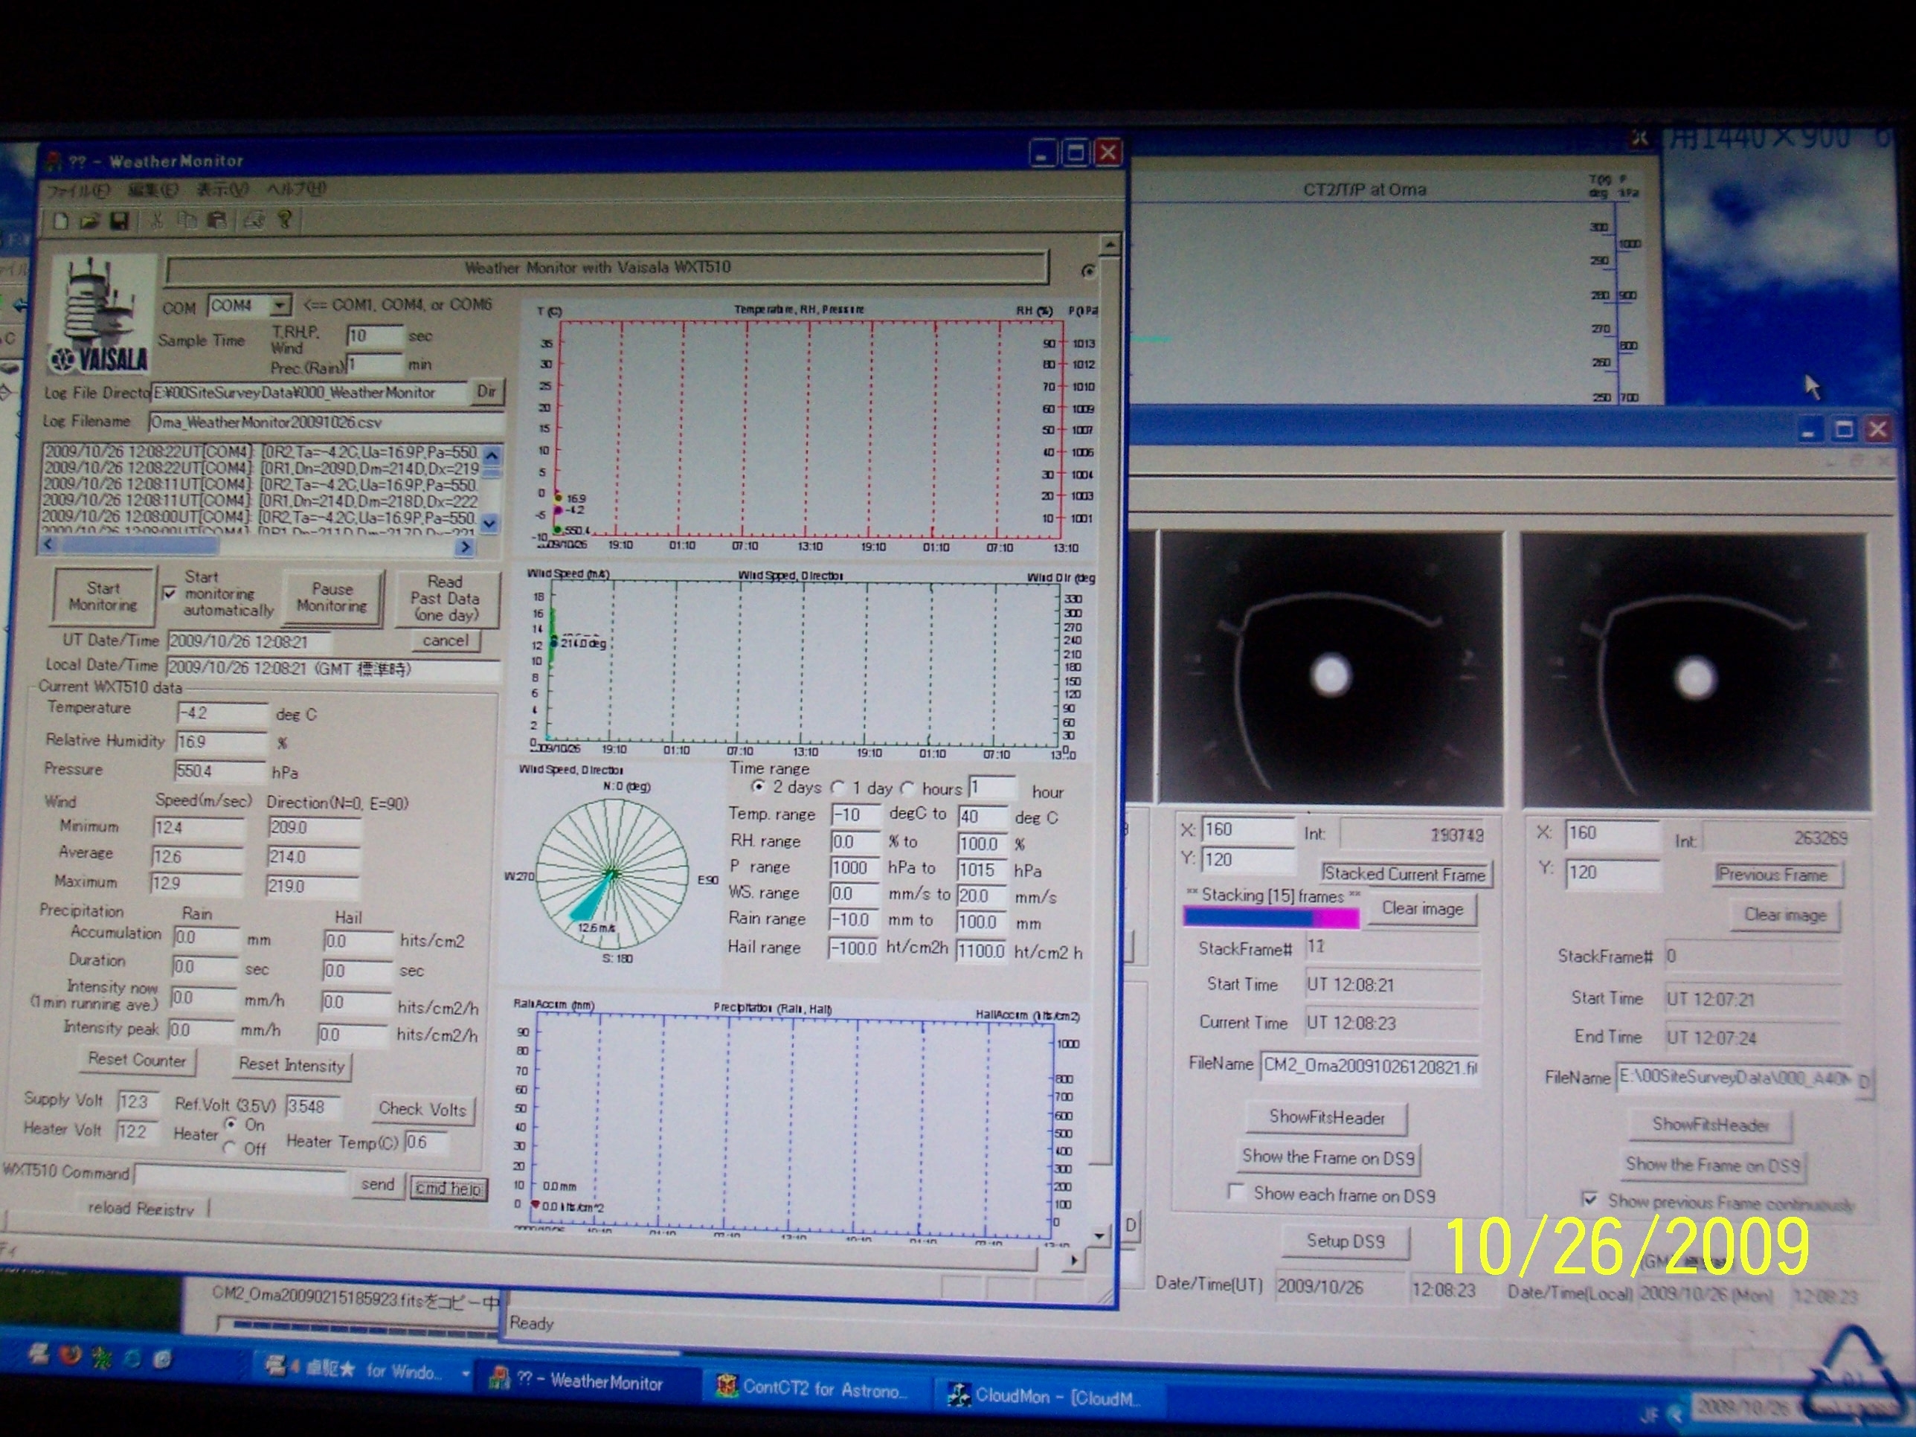Click the Check Volts button
The width and height of the screenshot is (1916, 1437).
[x=422, y=1109]
